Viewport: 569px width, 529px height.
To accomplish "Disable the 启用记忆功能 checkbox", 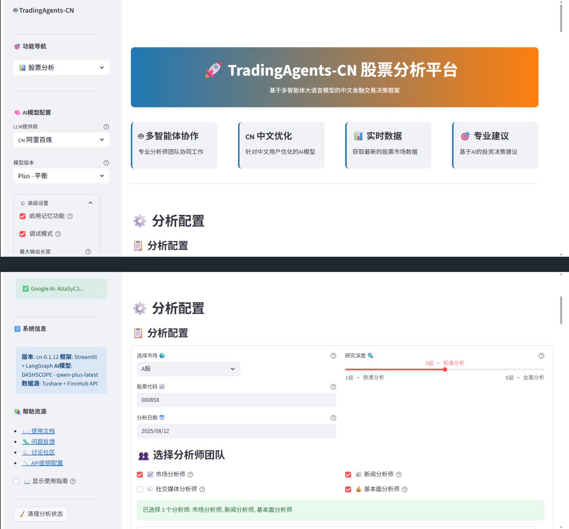I will coord(22,216).
